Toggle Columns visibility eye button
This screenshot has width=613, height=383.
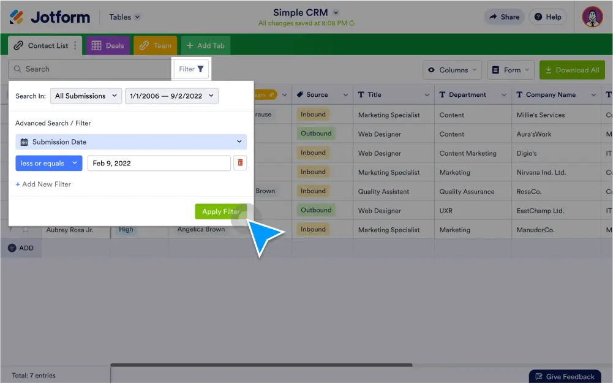tap(452, 70)
